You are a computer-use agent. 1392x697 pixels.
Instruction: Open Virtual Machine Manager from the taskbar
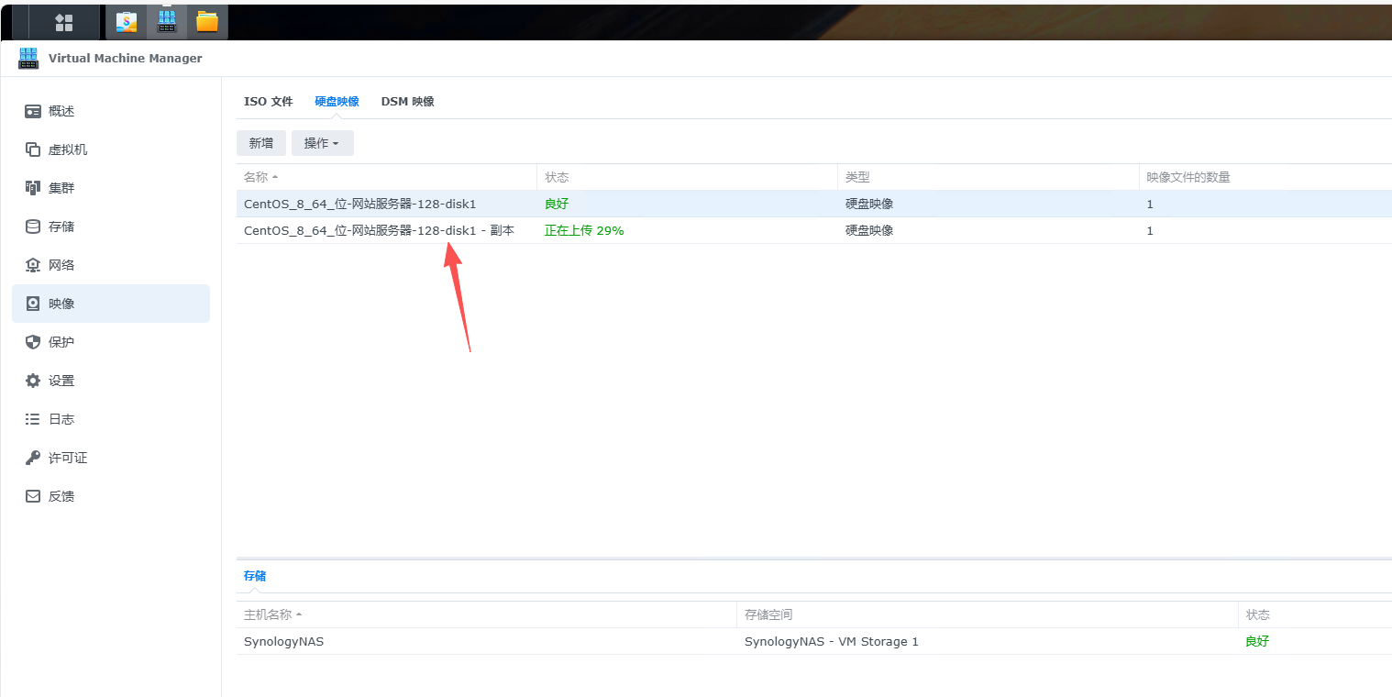166,21
